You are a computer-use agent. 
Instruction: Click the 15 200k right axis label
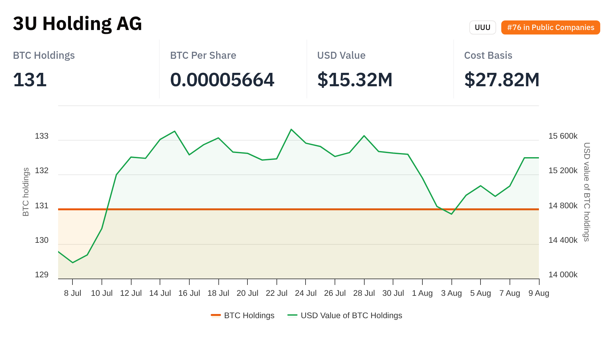[563, 171]
